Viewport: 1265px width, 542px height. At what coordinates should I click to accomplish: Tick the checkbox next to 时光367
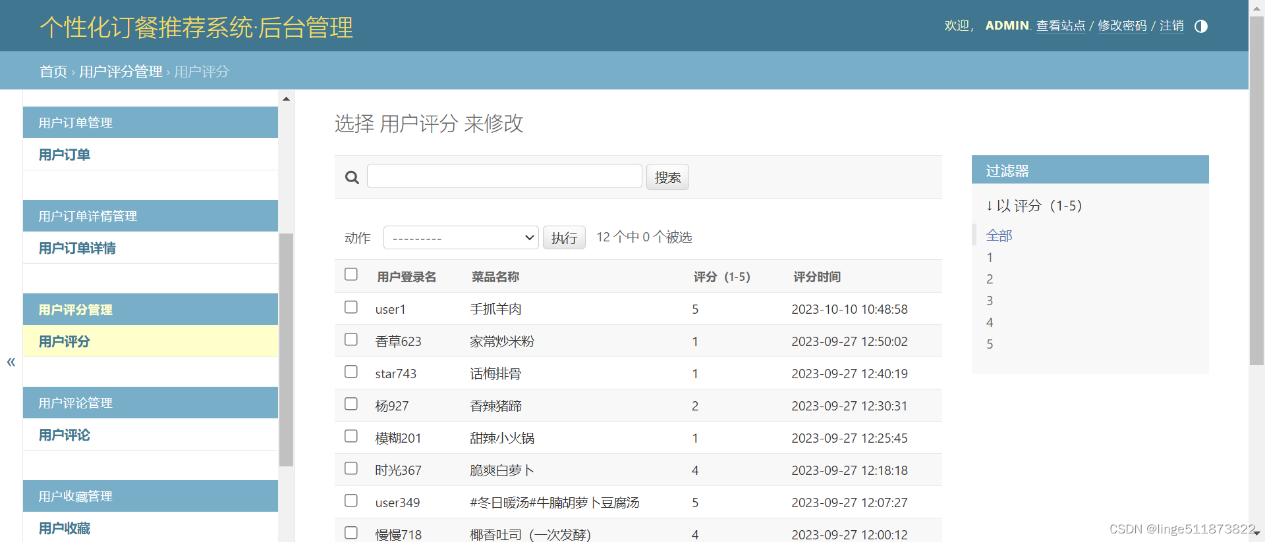[x=351, y=468]
